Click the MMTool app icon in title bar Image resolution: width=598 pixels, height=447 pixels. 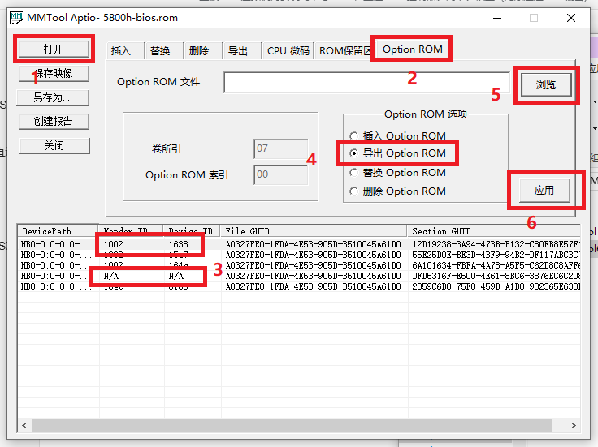pos(16,17)
